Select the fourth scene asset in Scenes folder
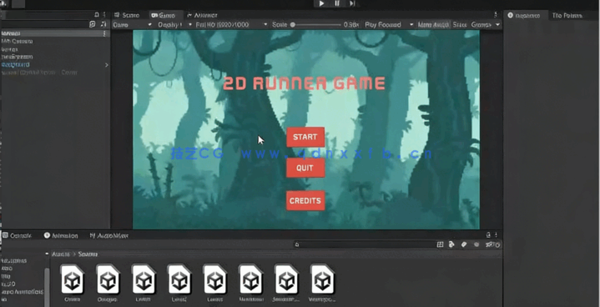This screenshot has height=307, width=600. pos(179,283)
